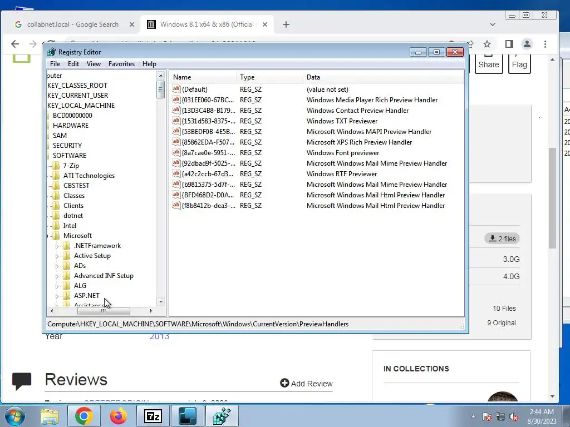570x427 pixels.
Task: Expand the Advanced INF Setup key
Action: [x=57, y=276]
